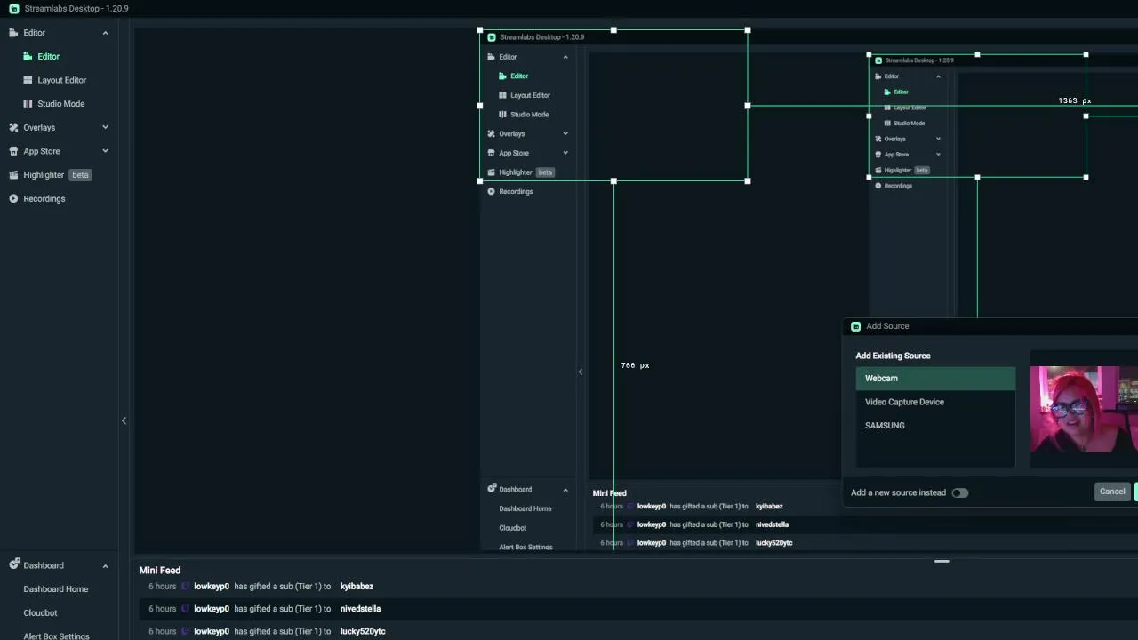Image resolution: width=1138 pixels, height=640 pixels.
Task: Expand the Overlays section chevron in the main sidebar
Action: [x=105, y=128]
